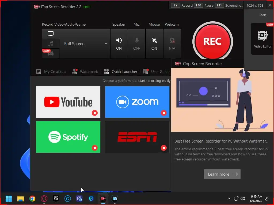Image resolution: width=274 pixels, height=205 pixels.
Task: Open the blue C app in taskbar
Action: [x=68, y=199]
